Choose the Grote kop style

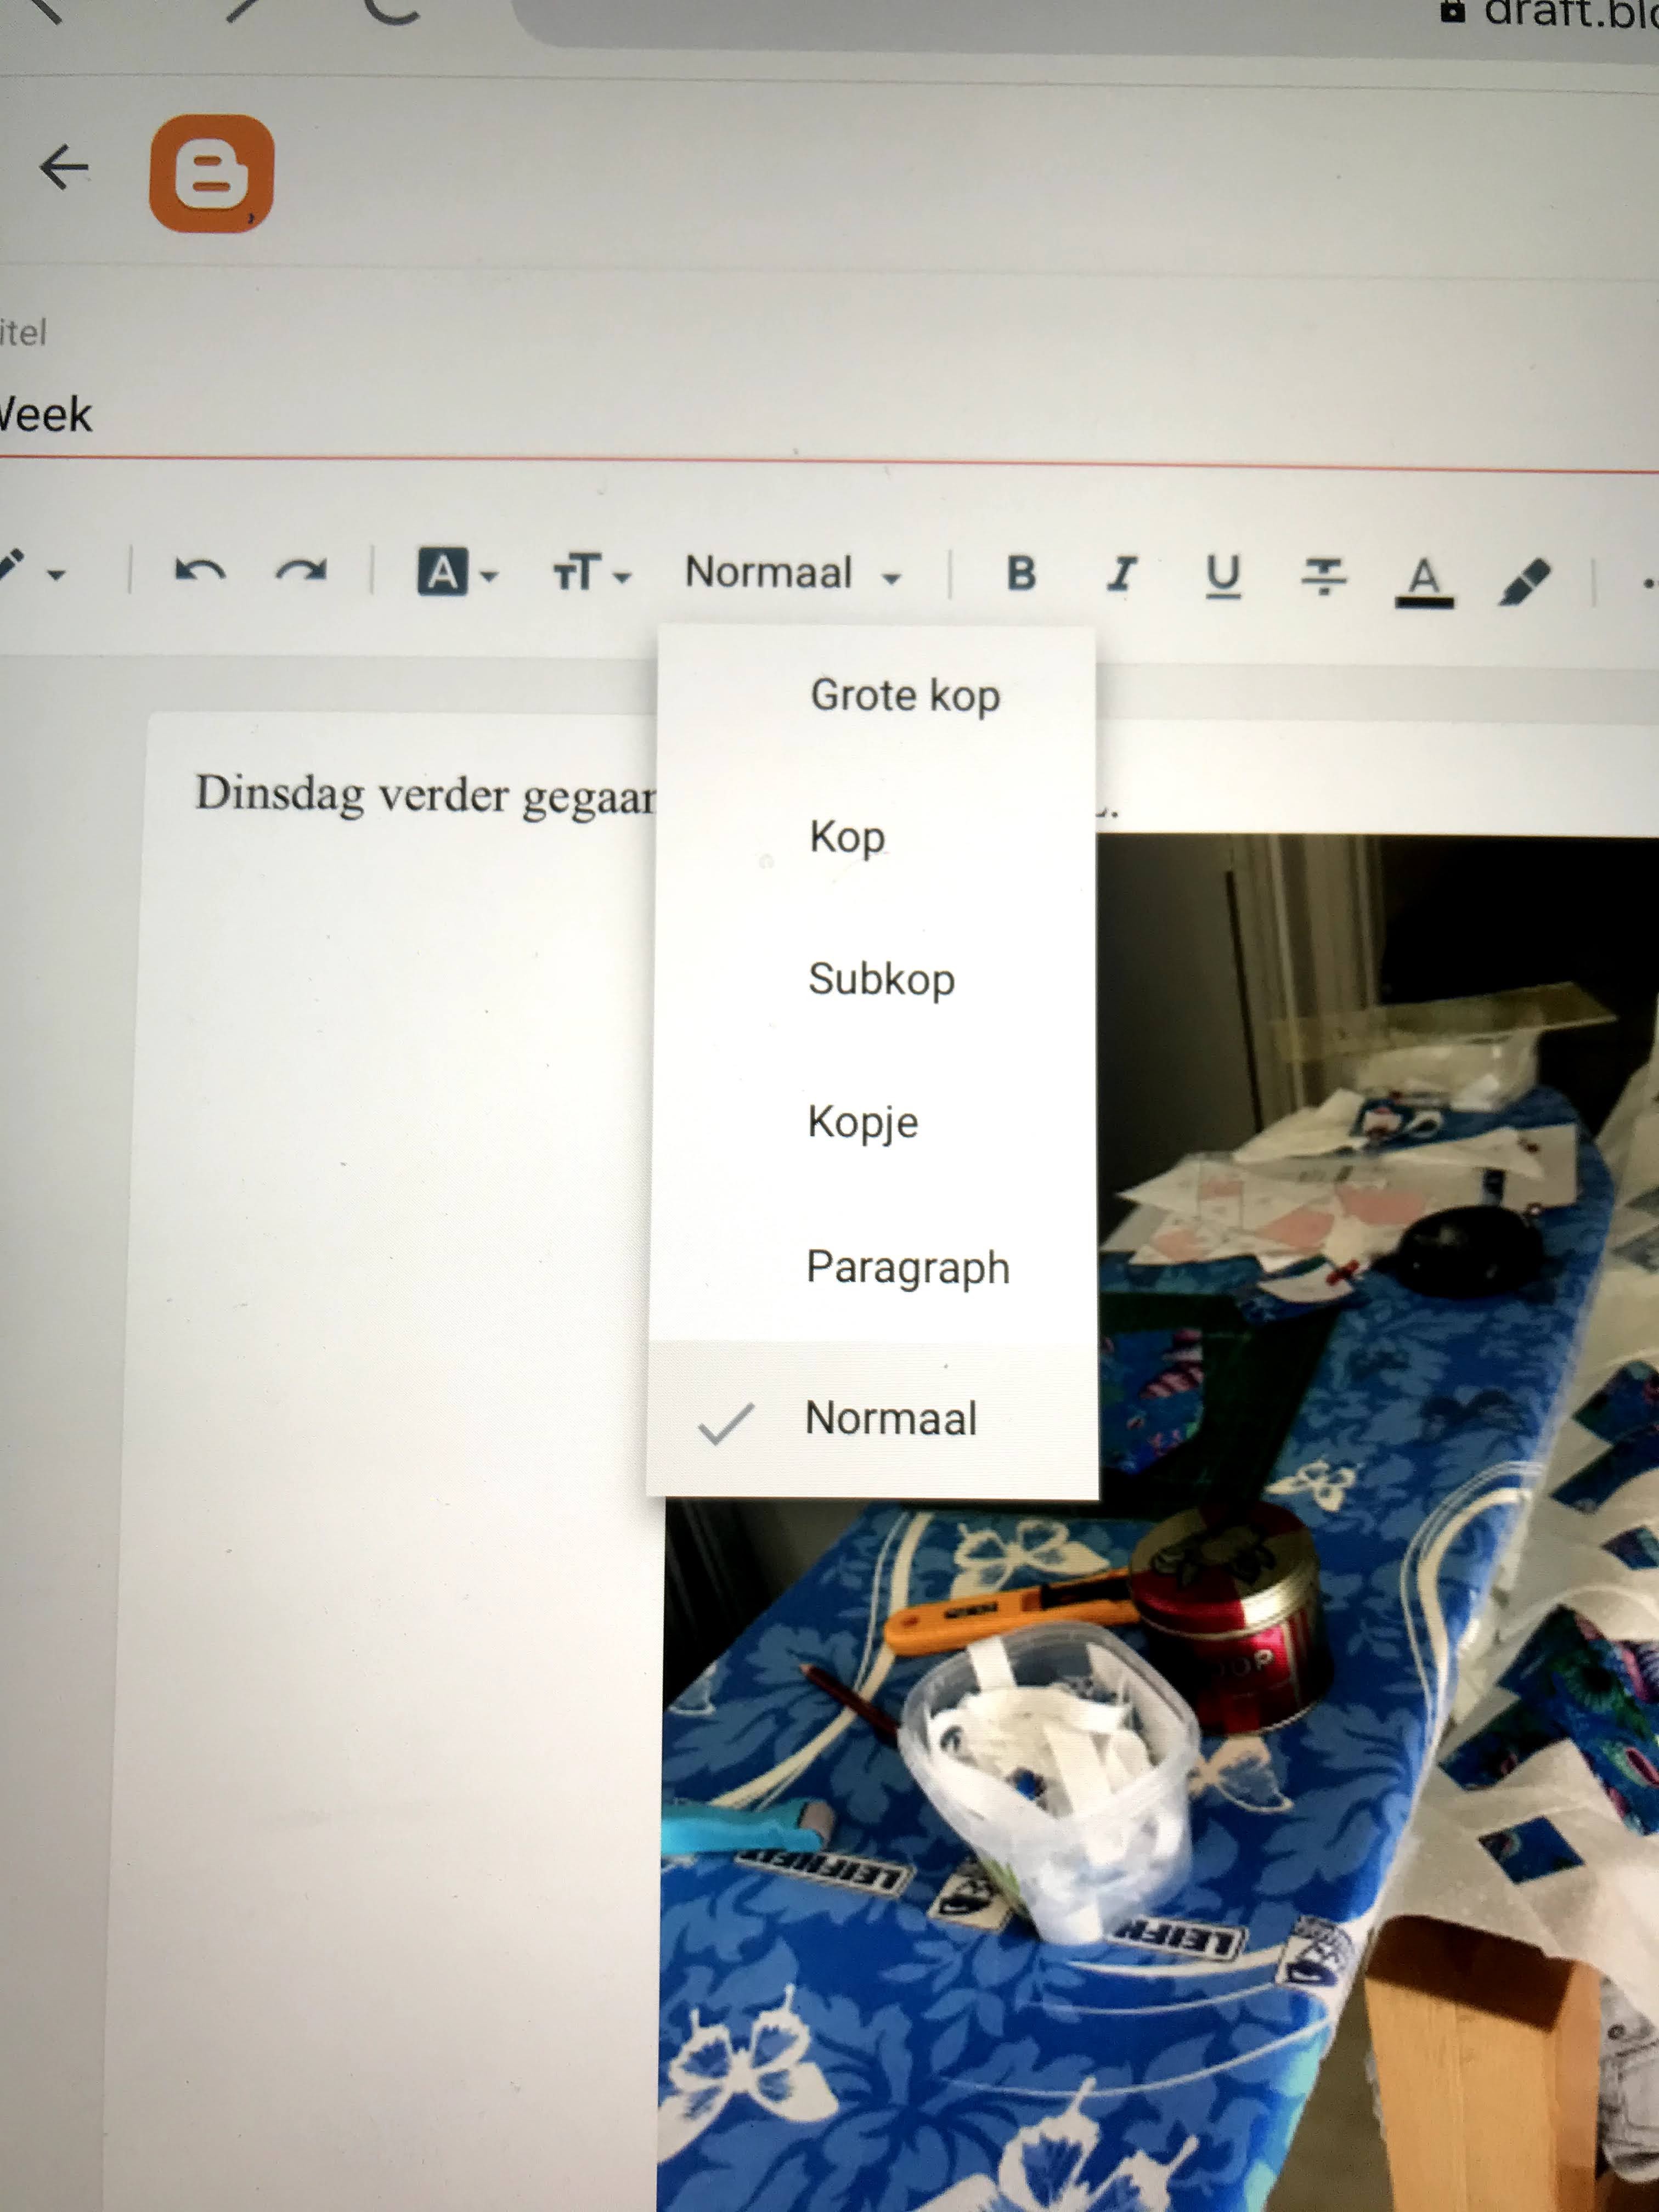point(904,695)
